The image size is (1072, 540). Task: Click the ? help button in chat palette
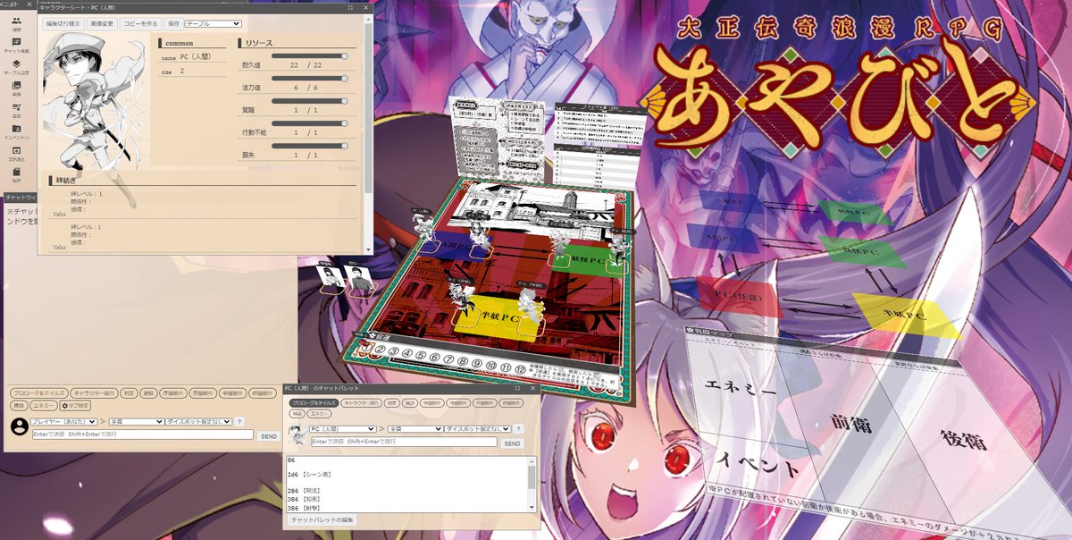click(518, 429)
